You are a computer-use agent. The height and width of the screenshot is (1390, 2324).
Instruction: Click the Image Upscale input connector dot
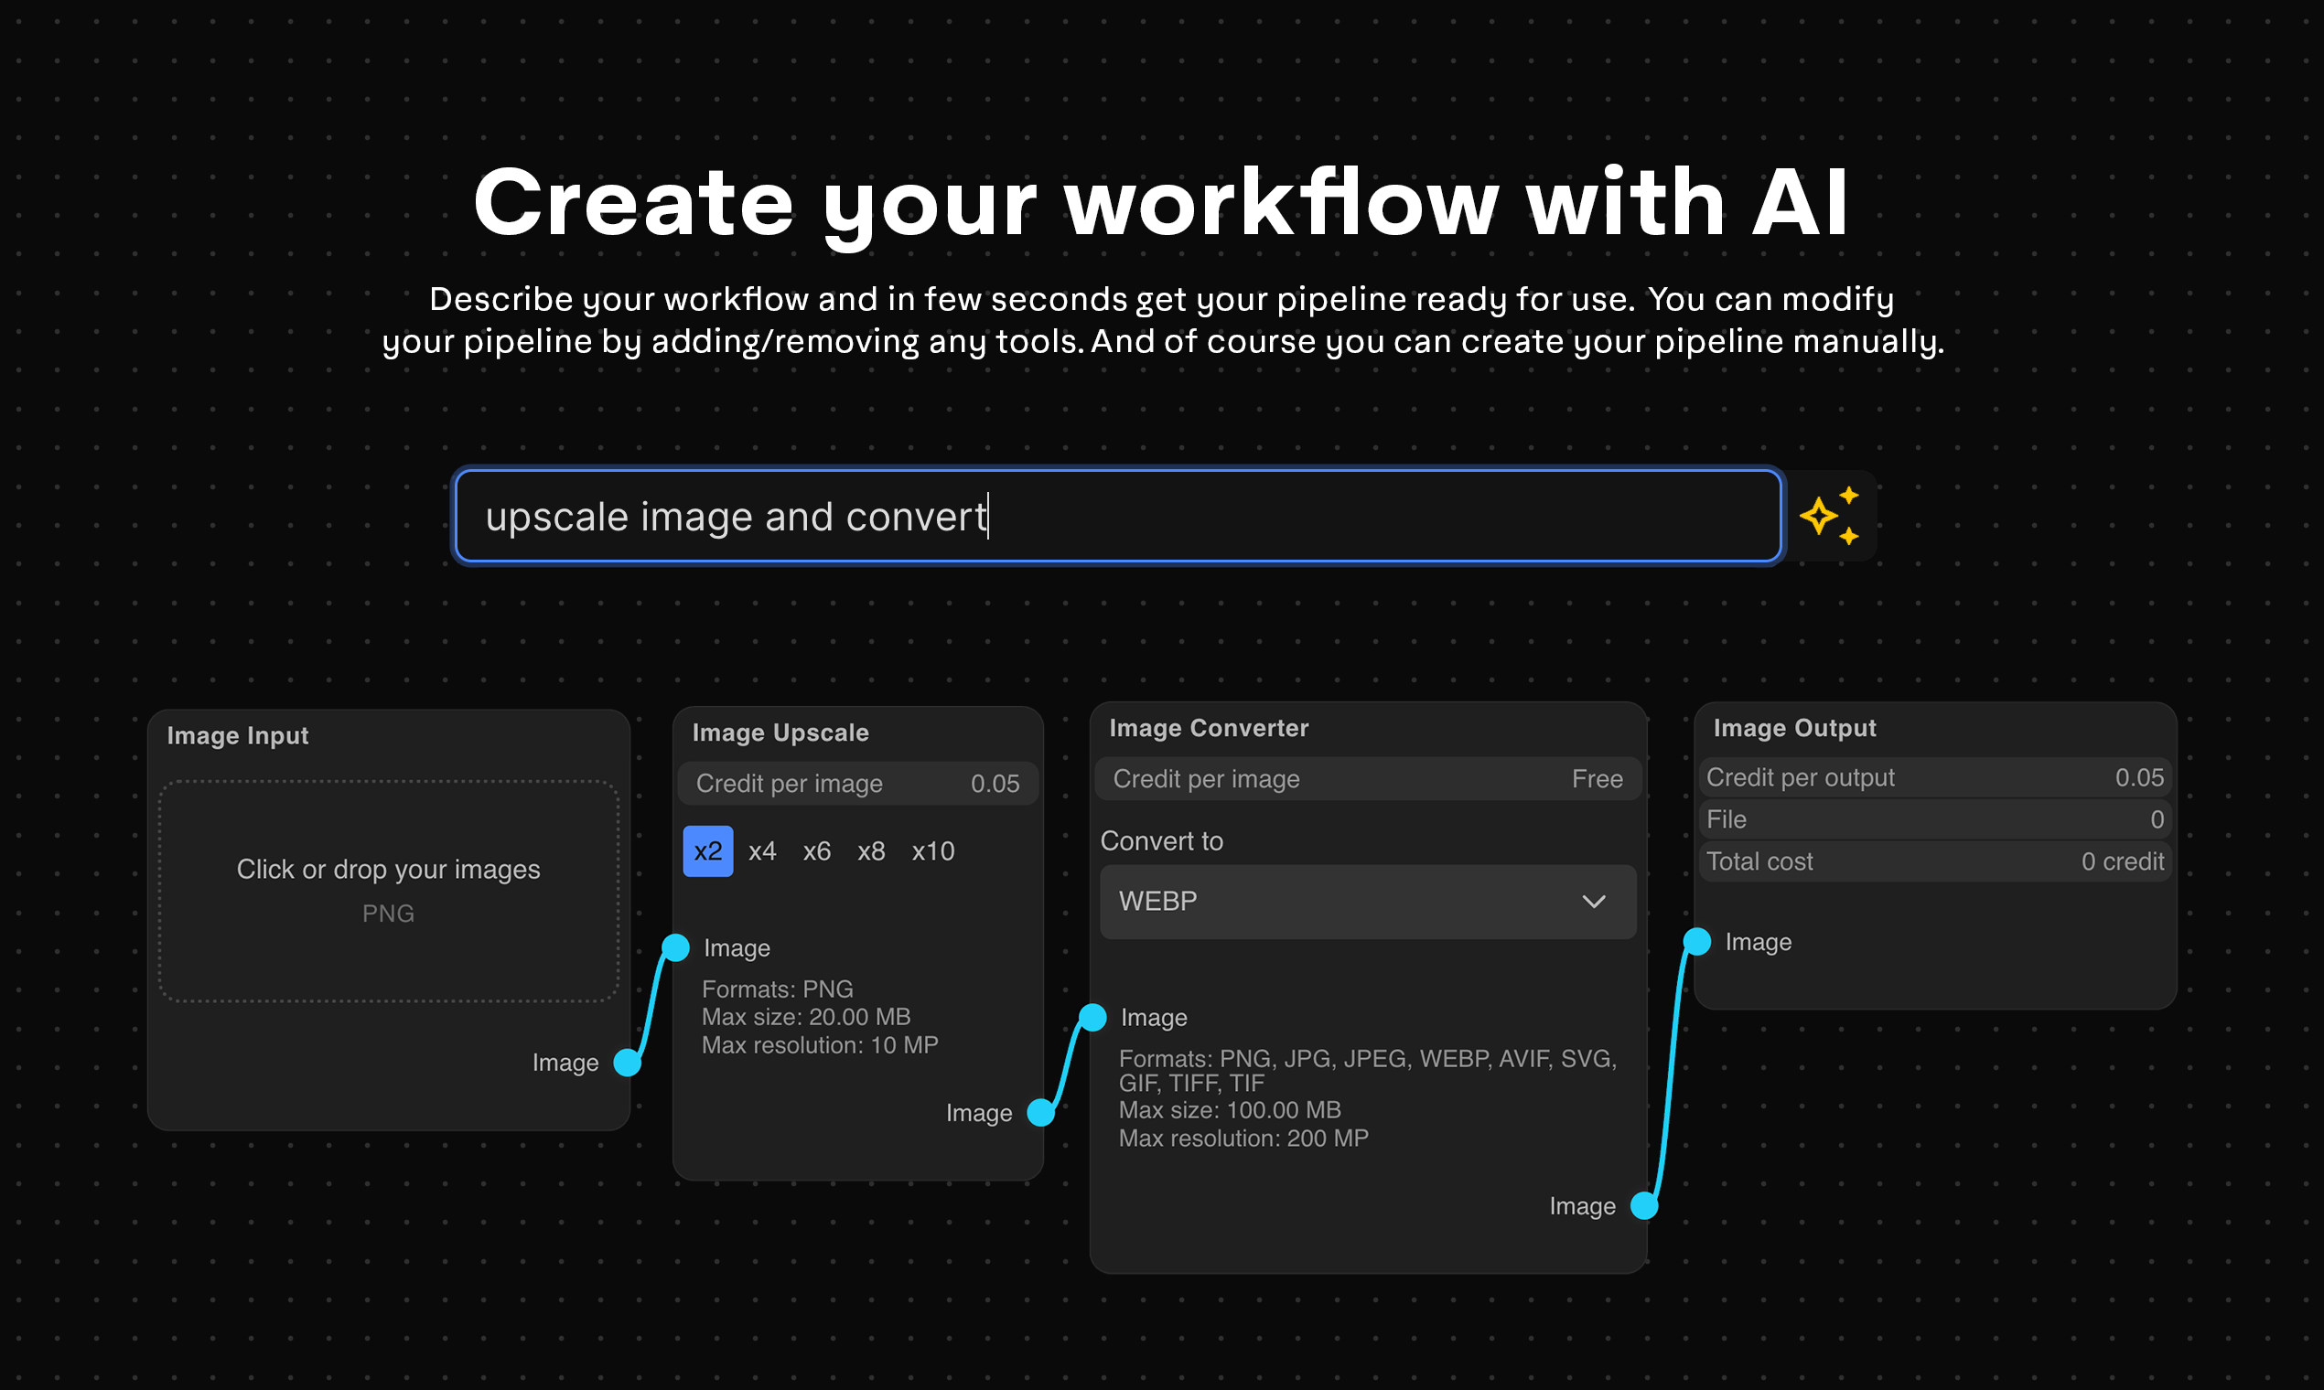[675, 947]
